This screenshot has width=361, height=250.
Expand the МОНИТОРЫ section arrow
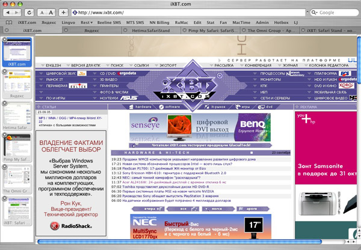[255, 79]
